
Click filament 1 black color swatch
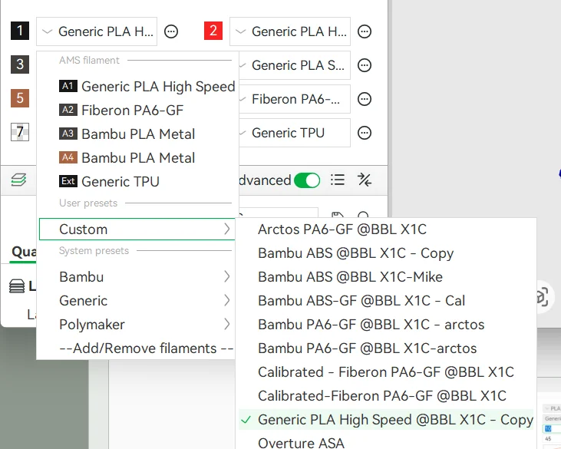click(20, 31)
